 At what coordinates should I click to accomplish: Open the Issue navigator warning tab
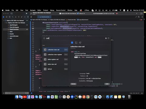(x=16, y=17)
